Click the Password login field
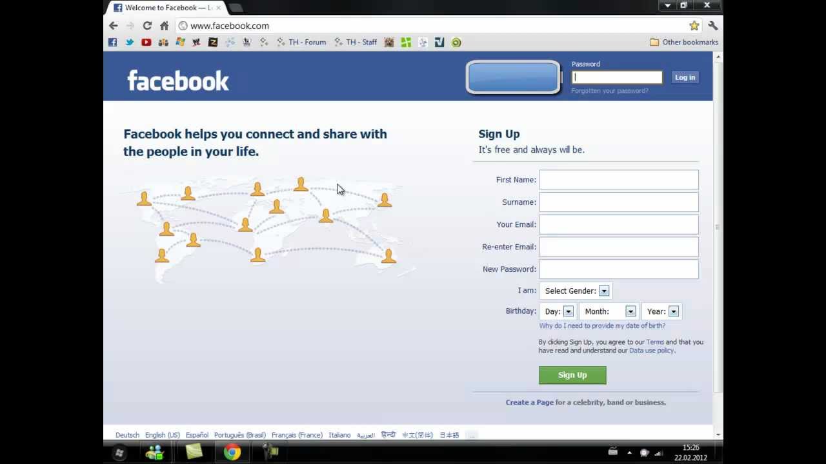The image size is (826, 464). pos(617,77)
